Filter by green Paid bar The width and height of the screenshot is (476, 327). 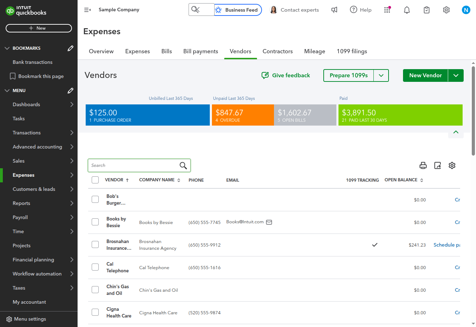(401, 115)
